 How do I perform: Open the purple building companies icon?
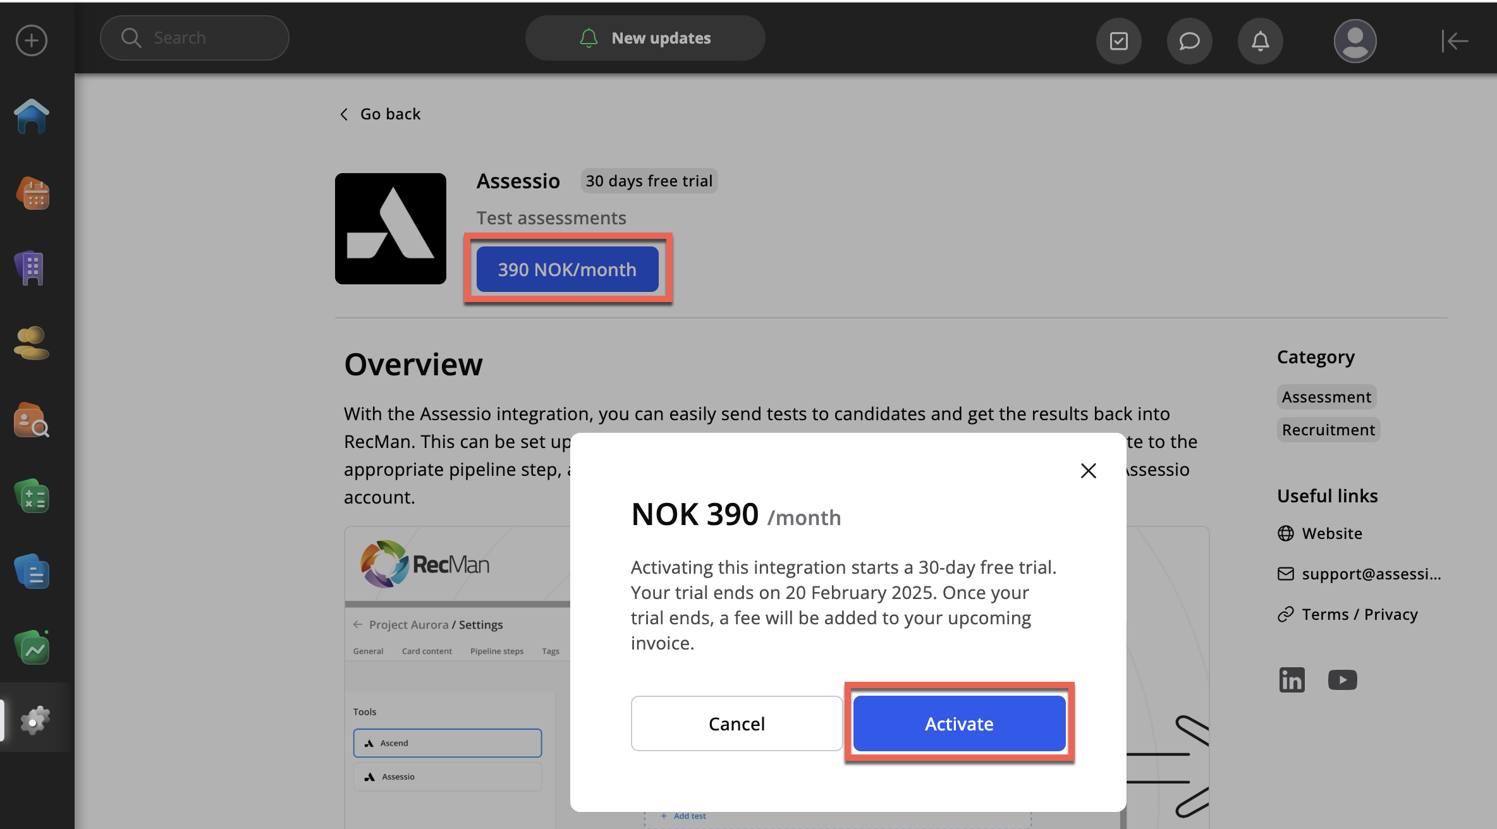pos(30,269)
